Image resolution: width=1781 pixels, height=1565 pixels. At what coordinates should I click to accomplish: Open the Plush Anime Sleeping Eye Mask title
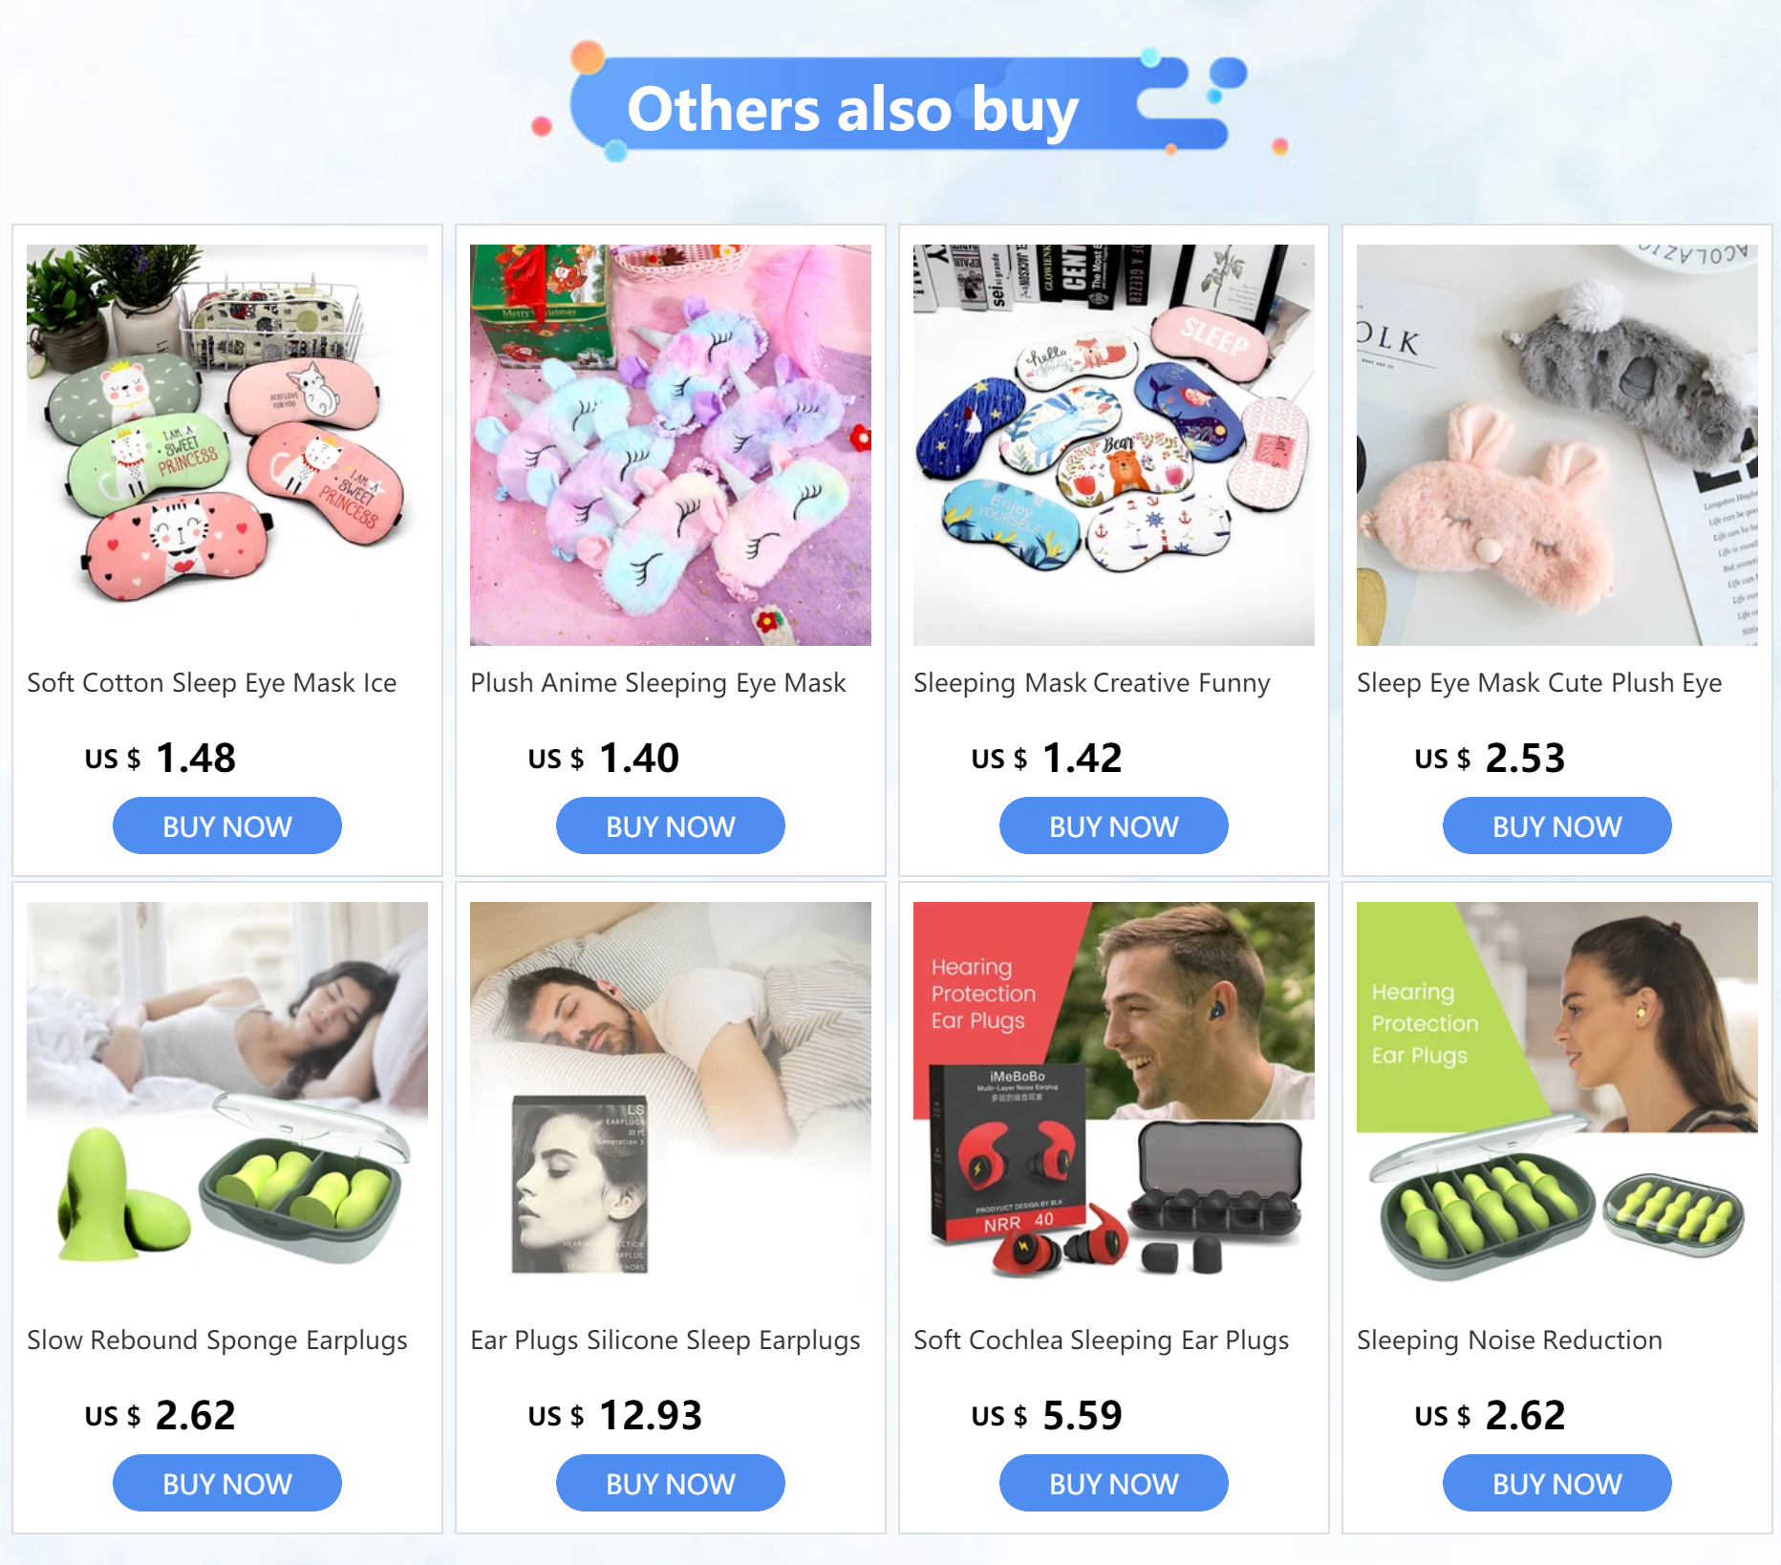pyautogui.click(x=658, y=683)
